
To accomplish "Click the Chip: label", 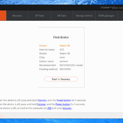I will coord(42,57).
